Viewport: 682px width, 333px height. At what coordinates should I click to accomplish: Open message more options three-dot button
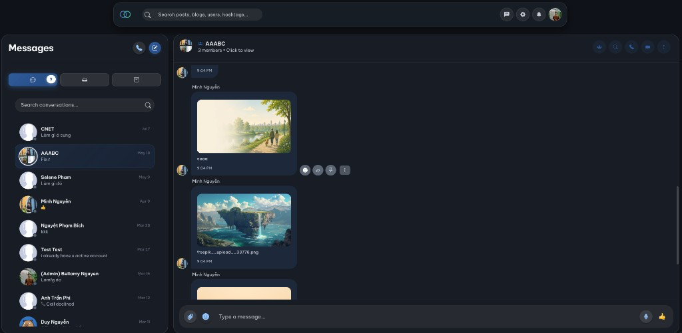pos(345,170)
